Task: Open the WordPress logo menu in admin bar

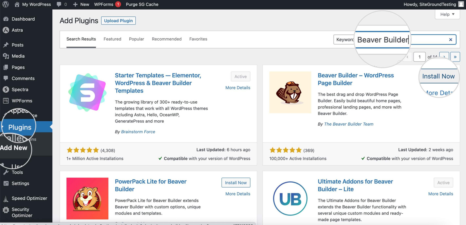Action: pyautogui.click(x=5, y=4)
